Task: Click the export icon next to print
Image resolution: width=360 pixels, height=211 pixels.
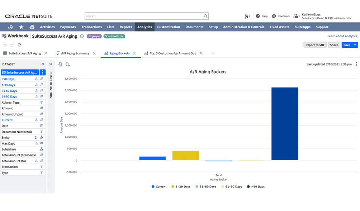Action: pos(68,64)
